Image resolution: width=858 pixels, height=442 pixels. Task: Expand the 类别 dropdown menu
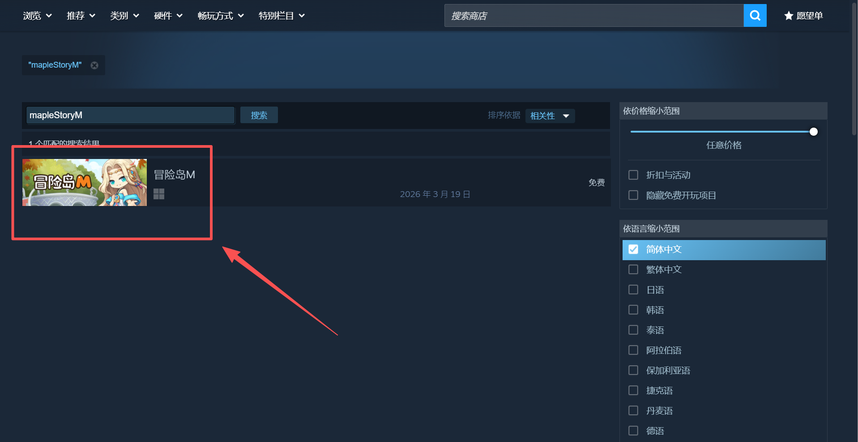[124, 16]
